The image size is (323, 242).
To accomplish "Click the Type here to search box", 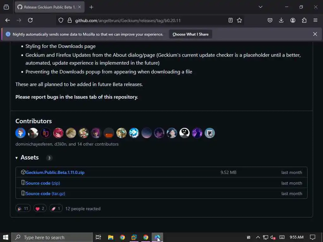I will (x=52, y=237).
